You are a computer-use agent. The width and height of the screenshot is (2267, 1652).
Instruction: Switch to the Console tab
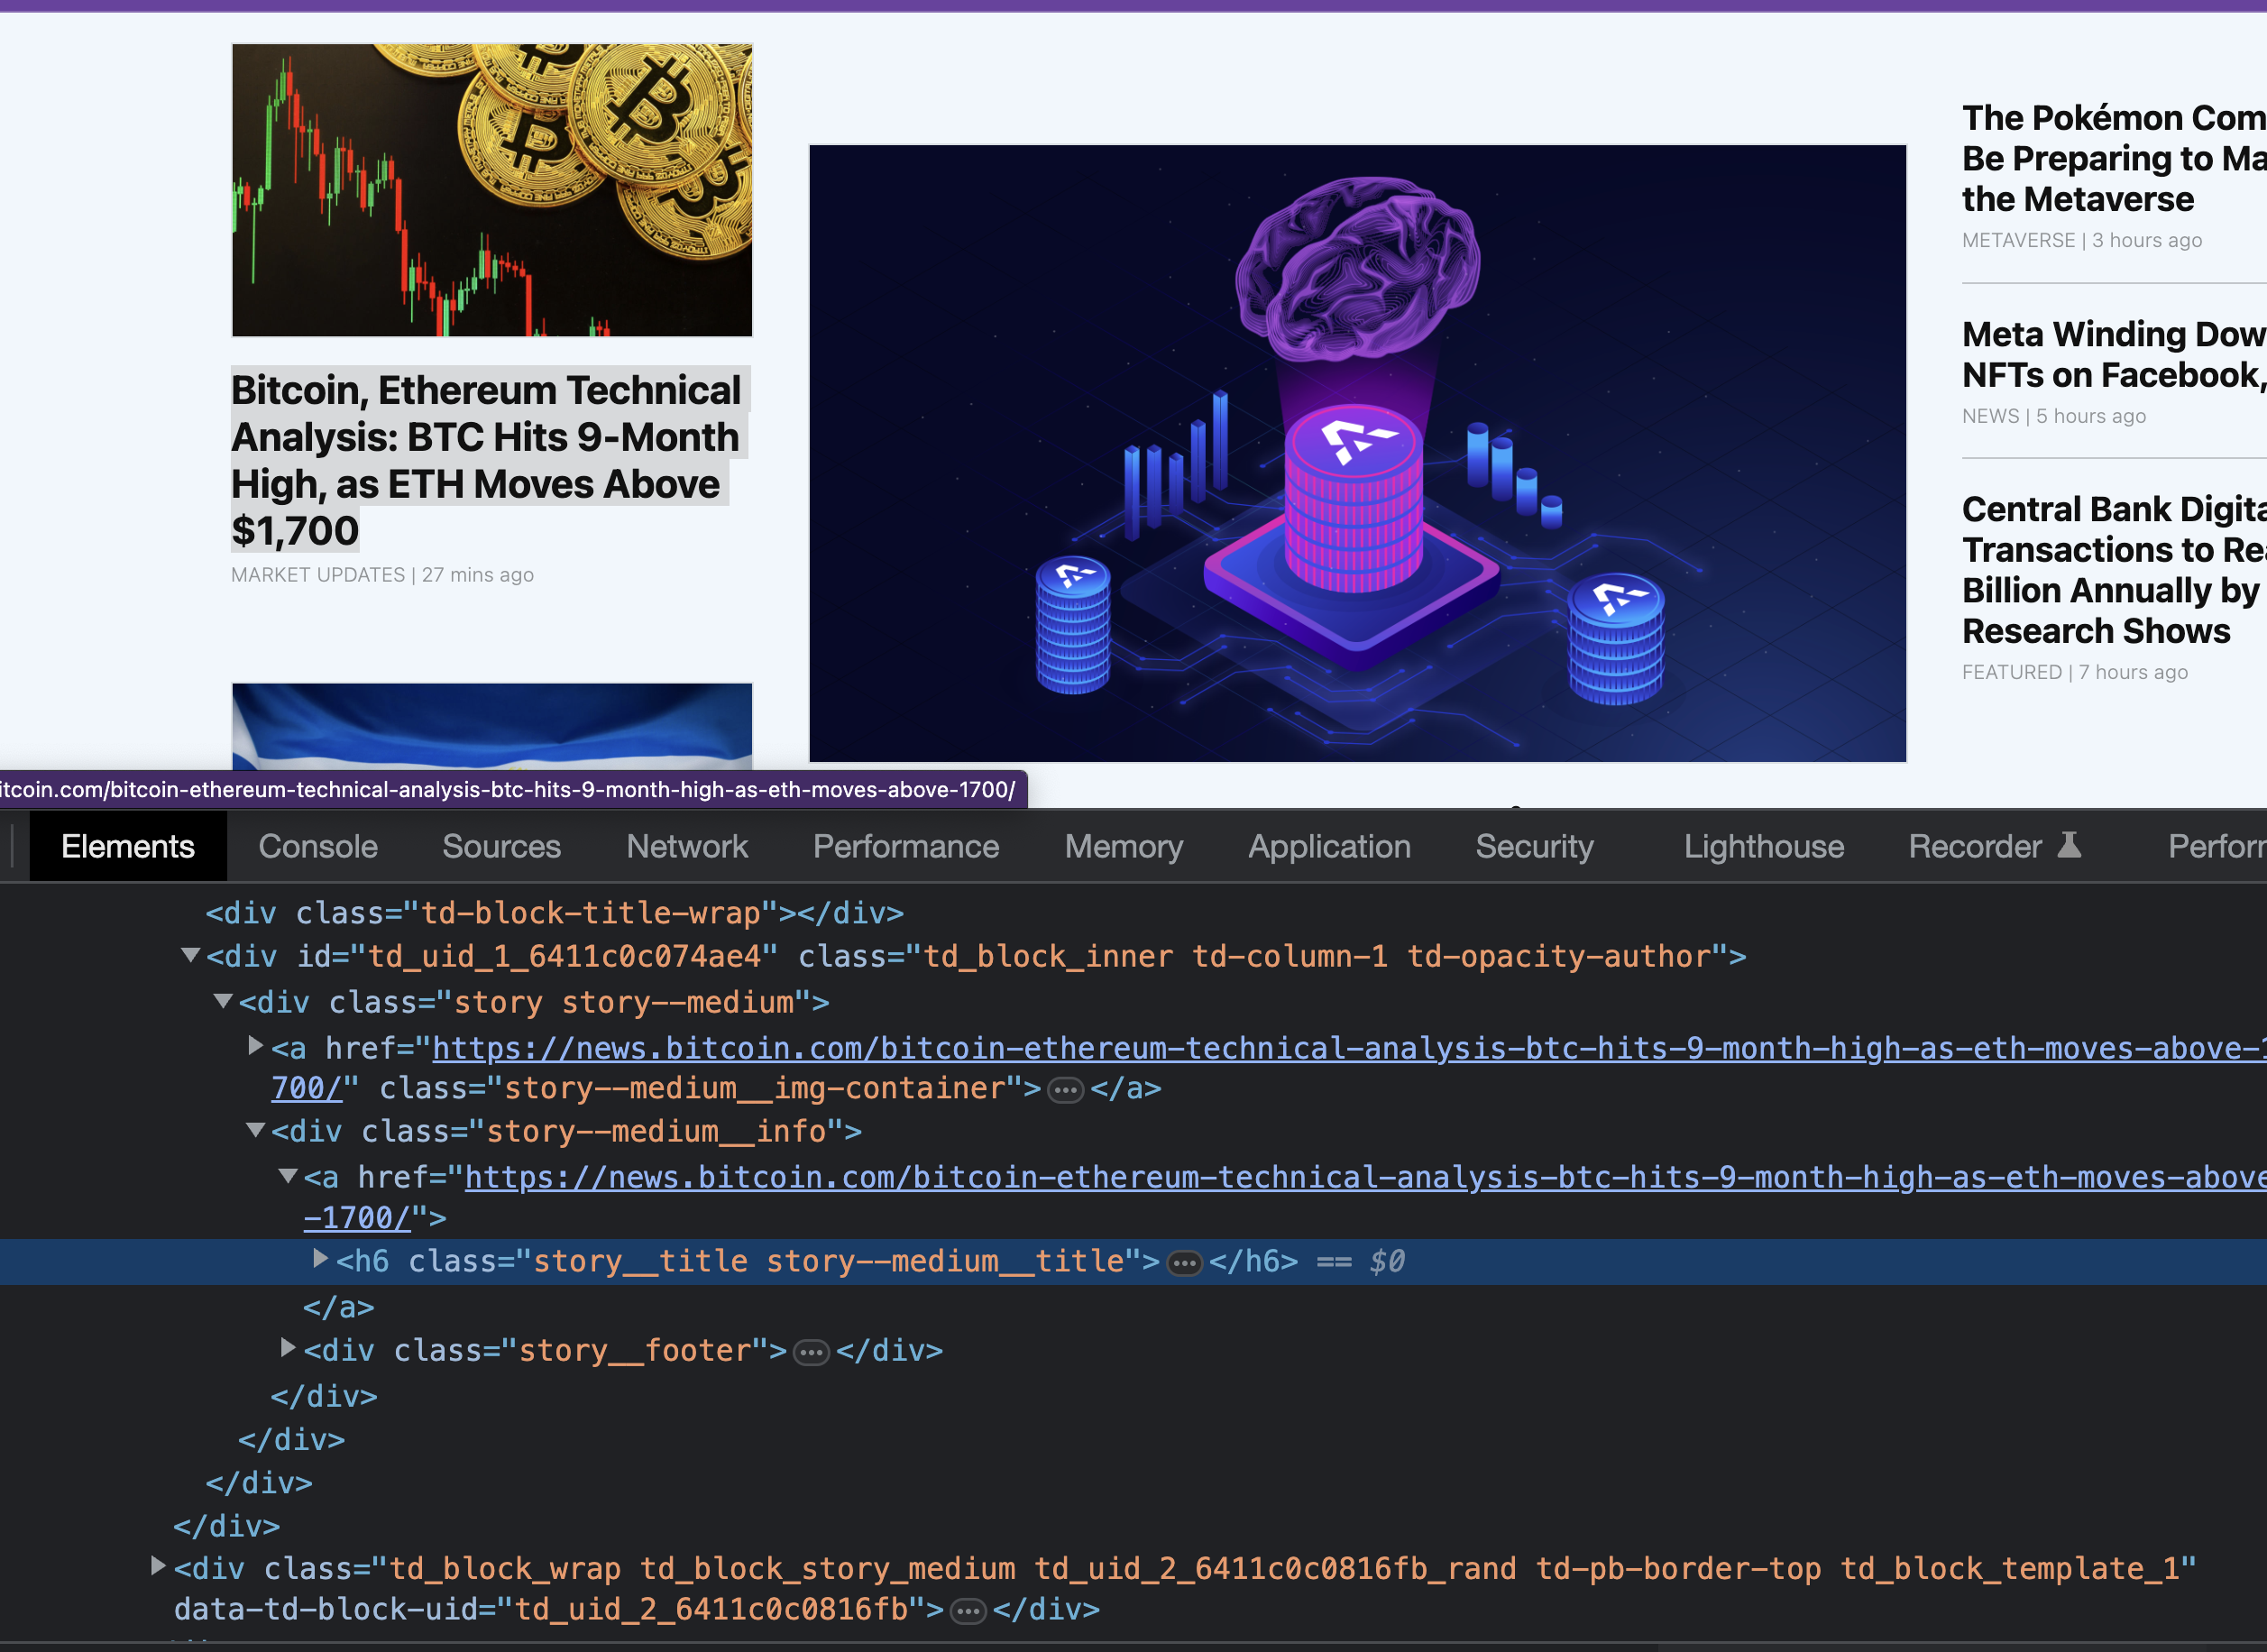318,847
